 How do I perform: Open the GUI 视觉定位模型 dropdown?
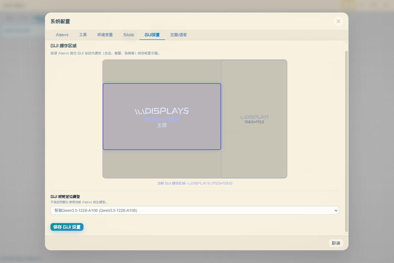tap(195, 210)
